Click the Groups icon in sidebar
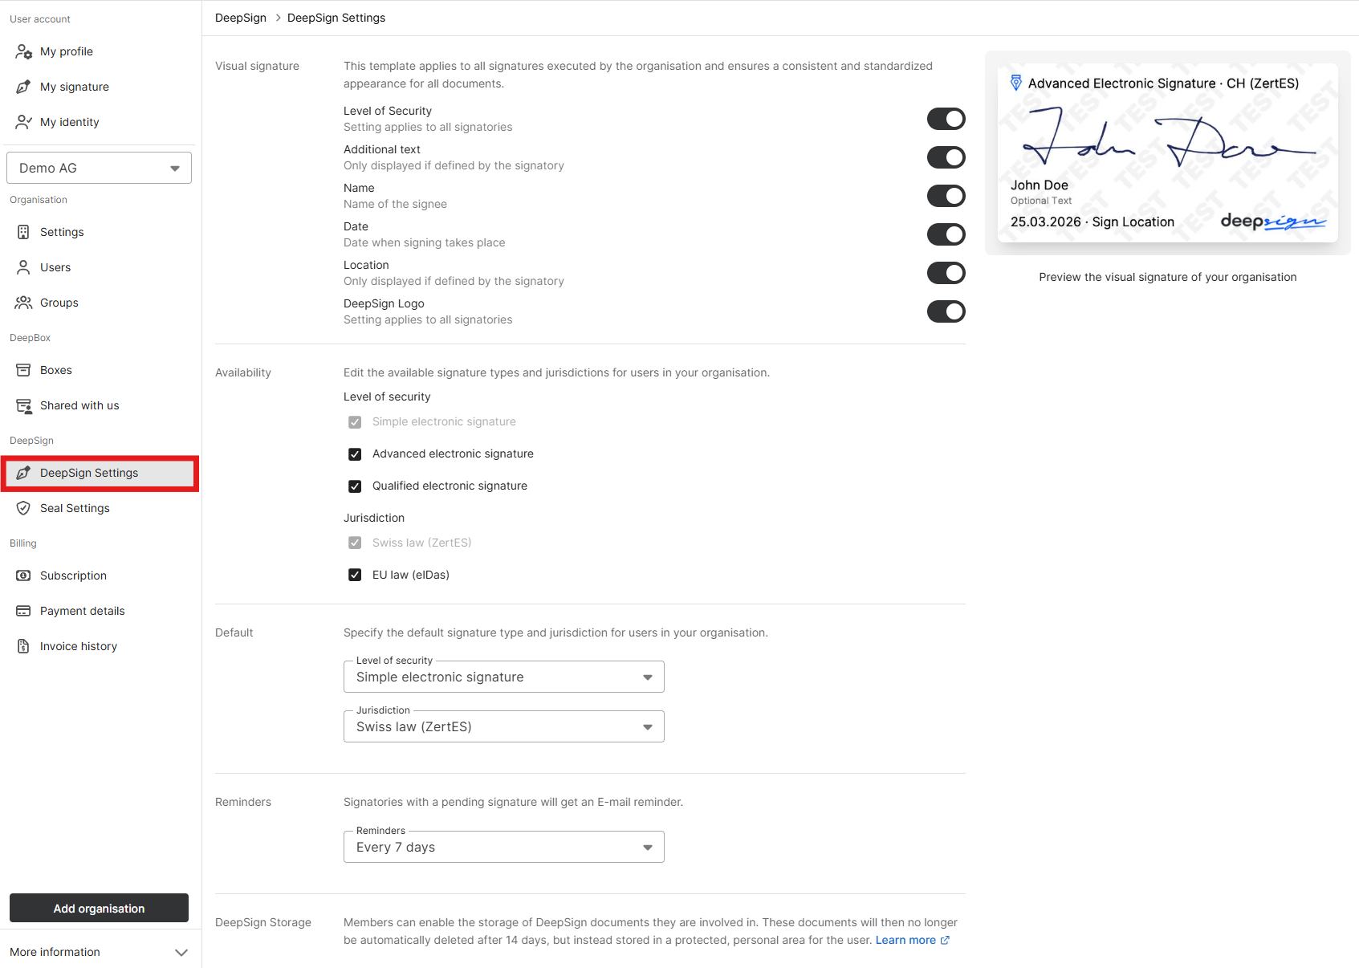 point(24,303)
